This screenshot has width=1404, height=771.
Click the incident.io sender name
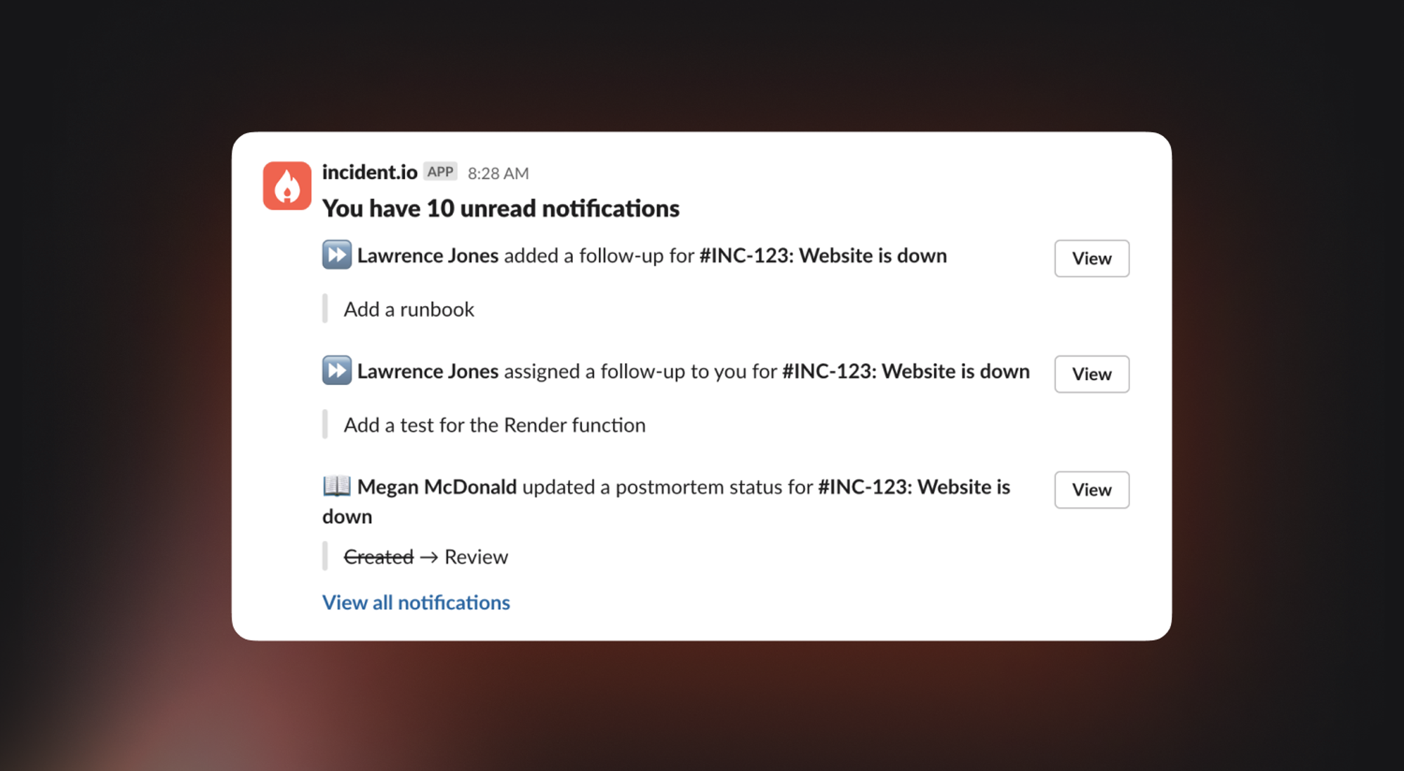point(369,172)
